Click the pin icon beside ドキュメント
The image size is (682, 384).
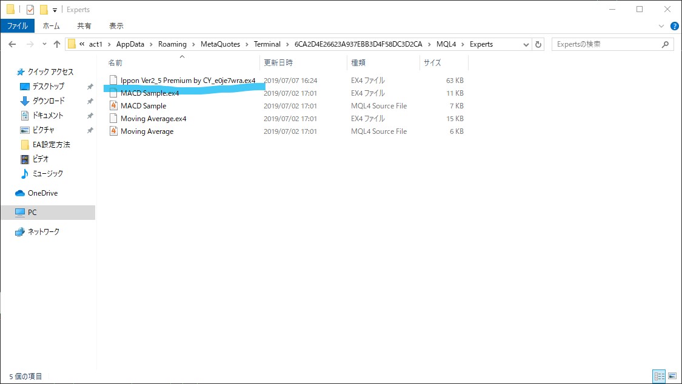[x=90, y=116]
